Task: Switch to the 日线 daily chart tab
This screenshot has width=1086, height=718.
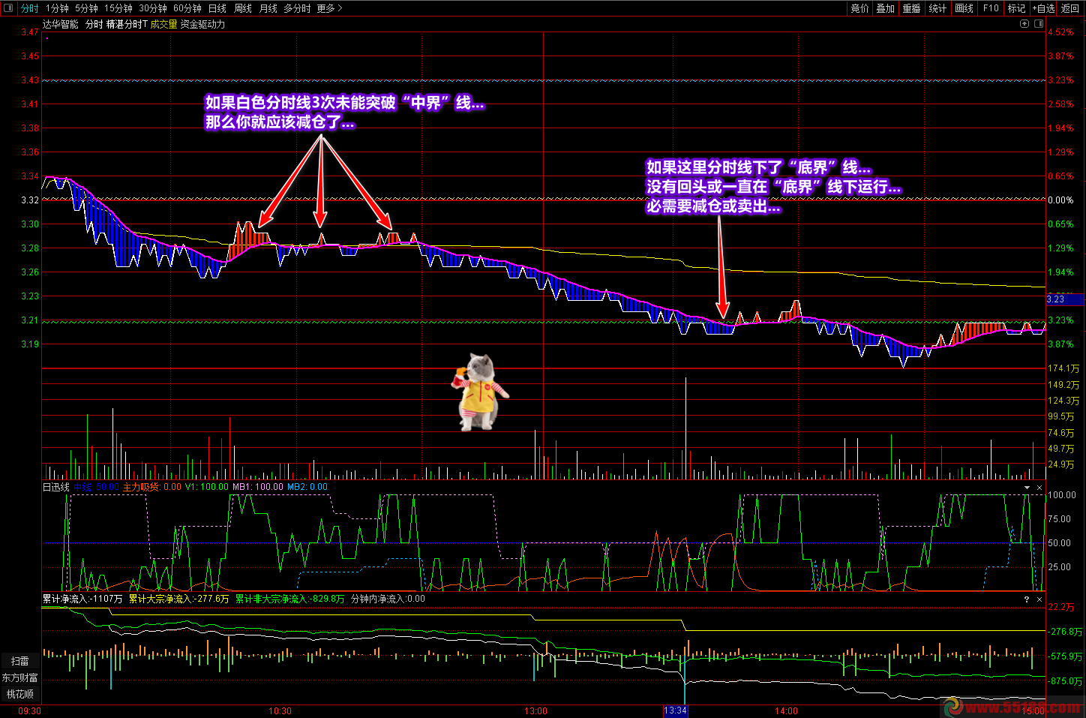Action: 217,8
